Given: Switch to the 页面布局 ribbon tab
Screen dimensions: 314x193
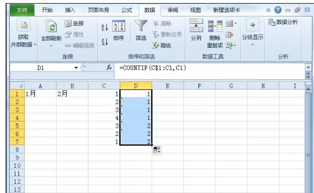Looking at the screenshot, I should point(99,10).
